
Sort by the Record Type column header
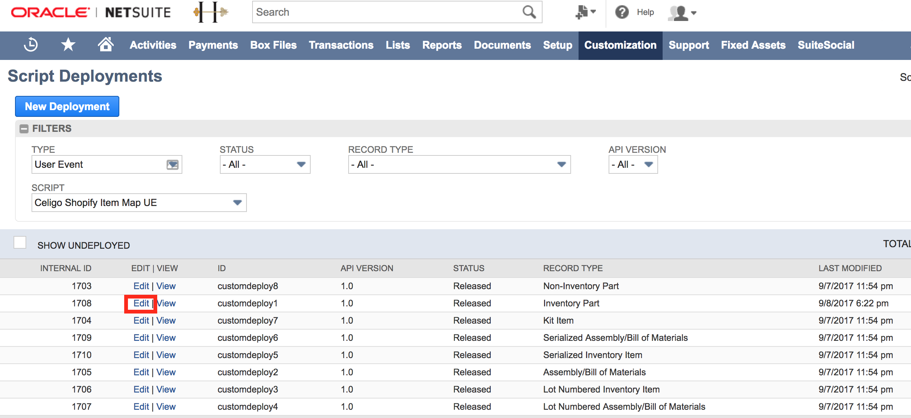point(573,268)
